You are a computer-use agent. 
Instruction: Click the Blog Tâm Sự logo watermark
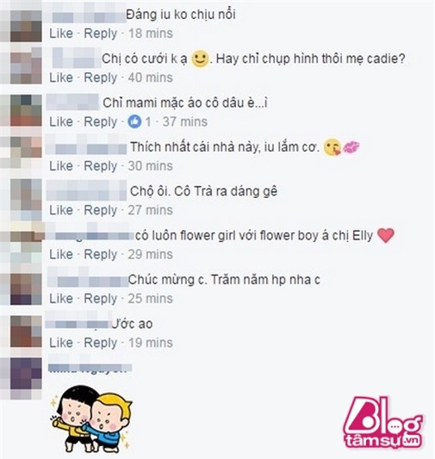pos(383,424)
